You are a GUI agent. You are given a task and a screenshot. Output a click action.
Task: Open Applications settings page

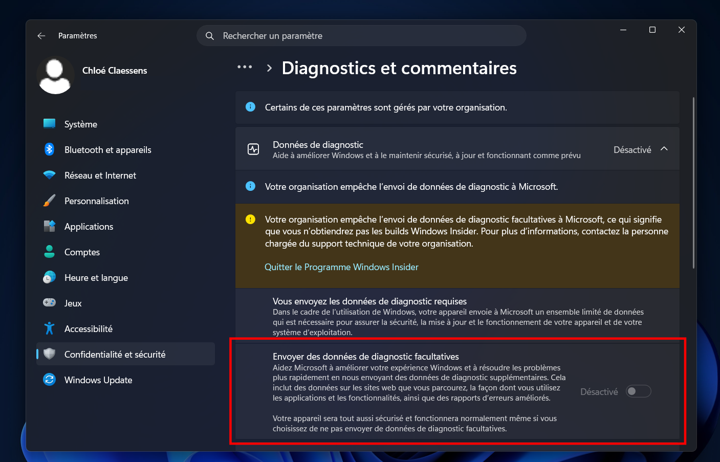point(125,226)
